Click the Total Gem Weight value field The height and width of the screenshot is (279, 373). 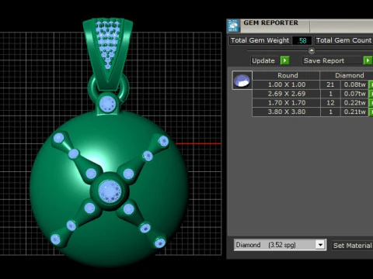click(302, 40)
